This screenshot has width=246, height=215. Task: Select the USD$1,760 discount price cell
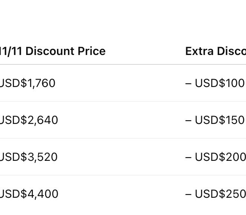(27, 83)
